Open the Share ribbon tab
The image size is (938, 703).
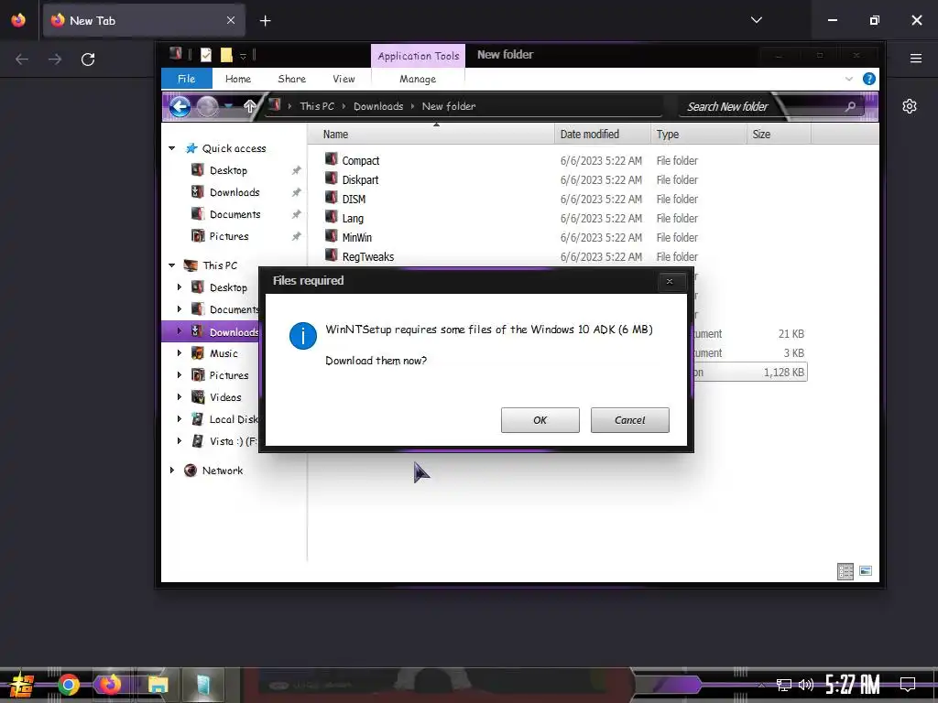[291, 79]
